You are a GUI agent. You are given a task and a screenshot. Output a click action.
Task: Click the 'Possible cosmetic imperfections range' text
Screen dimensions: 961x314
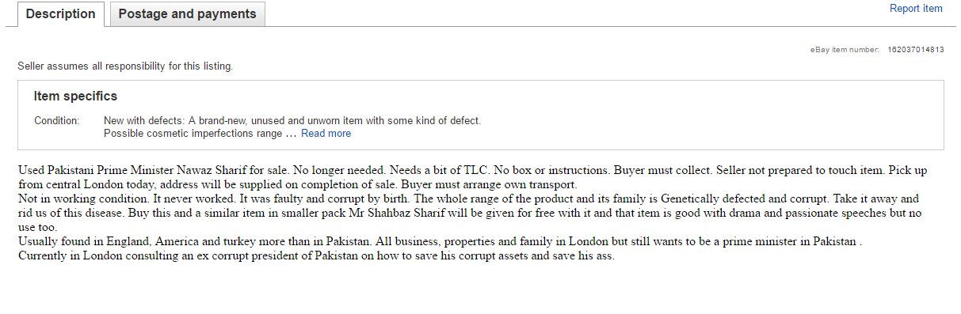pos(193,134)
